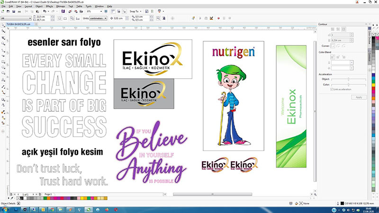Click the add new document tab button

coord(36,24)
